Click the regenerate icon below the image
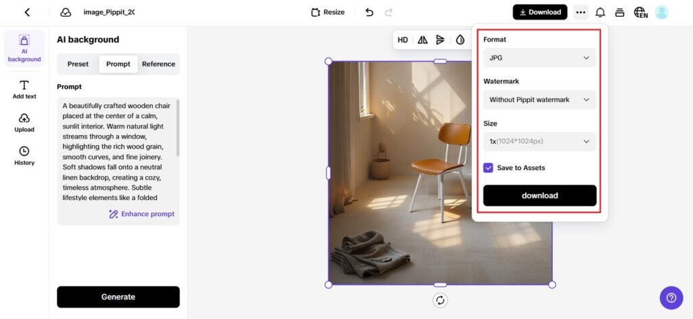 coord(440,300)
